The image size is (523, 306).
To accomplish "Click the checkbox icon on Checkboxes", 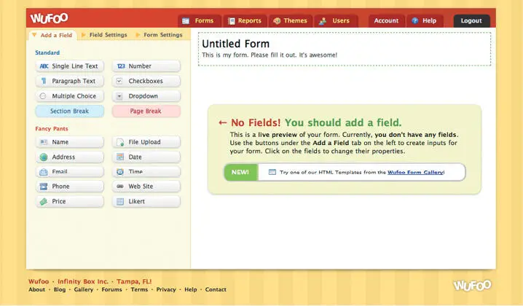I will (119, 81).
